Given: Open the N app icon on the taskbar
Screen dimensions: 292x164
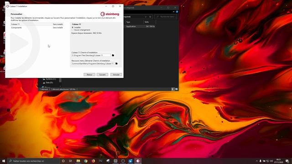Looking at the screenshot, I should 100,161.
